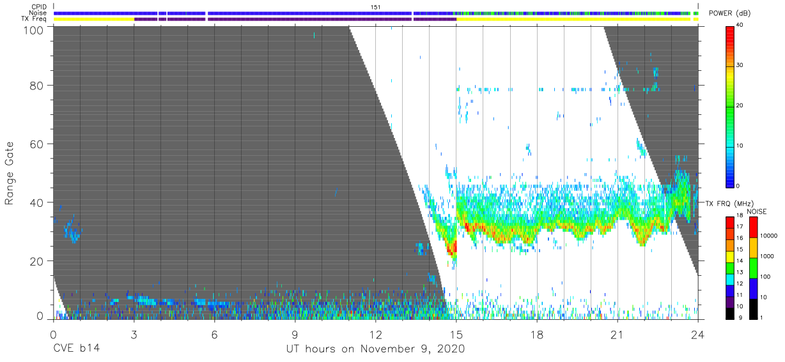785x362 pixels.
Task: Click the NOISE color scale bar
Action: click(752, 268)
